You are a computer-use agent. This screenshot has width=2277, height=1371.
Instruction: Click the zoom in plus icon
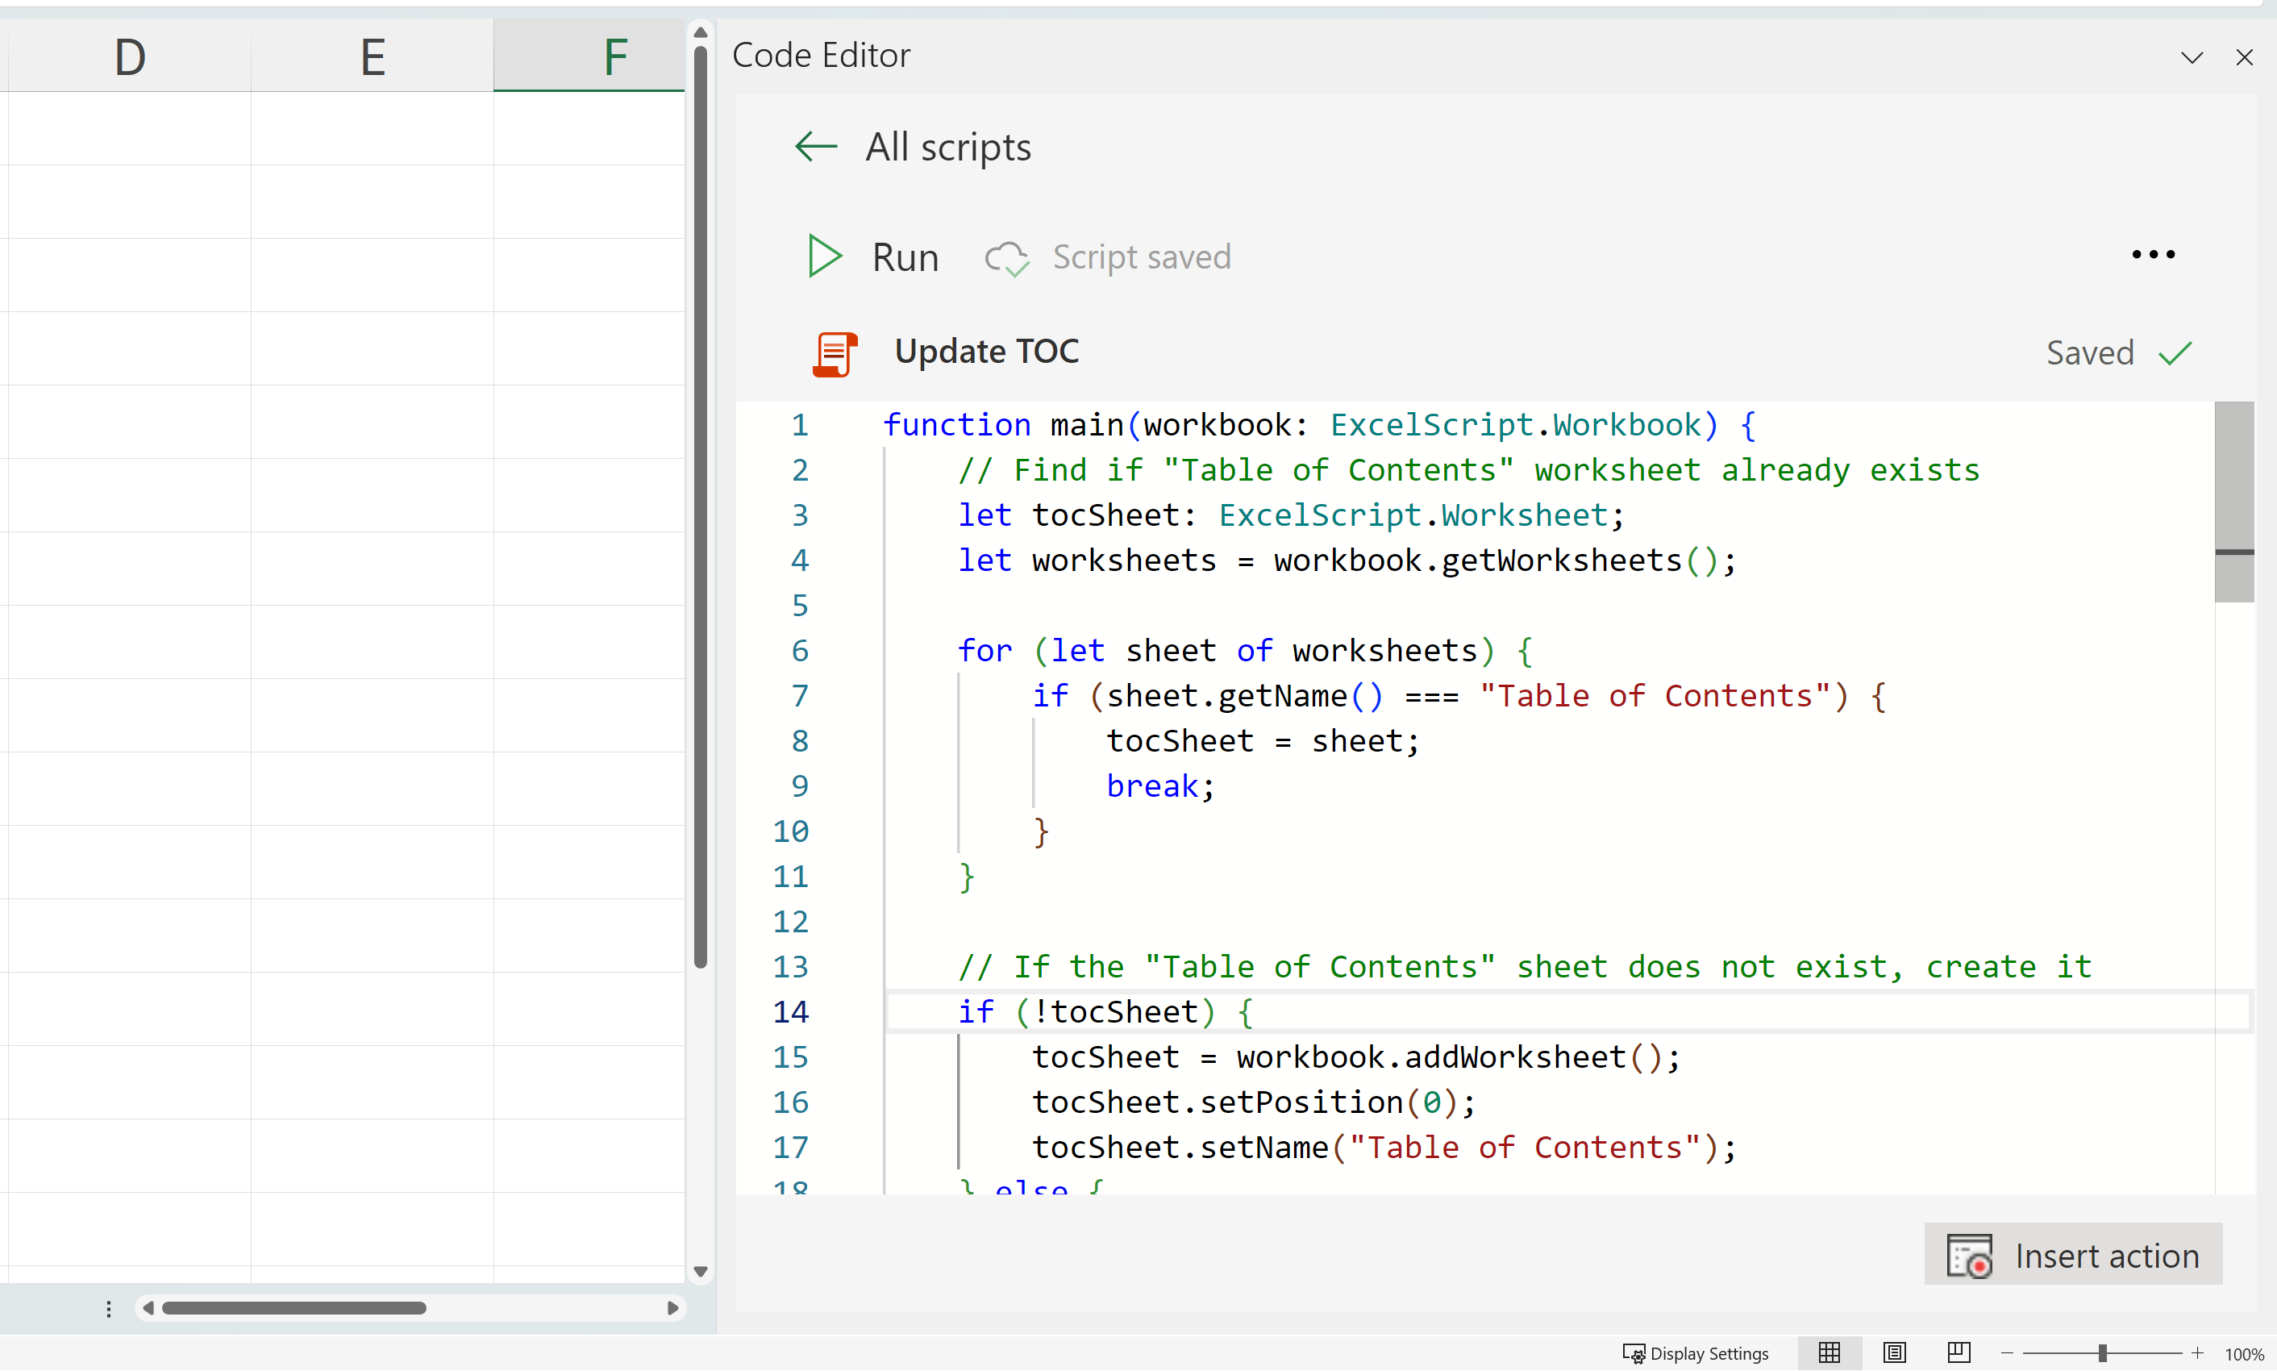[x=2198, y=1352]
